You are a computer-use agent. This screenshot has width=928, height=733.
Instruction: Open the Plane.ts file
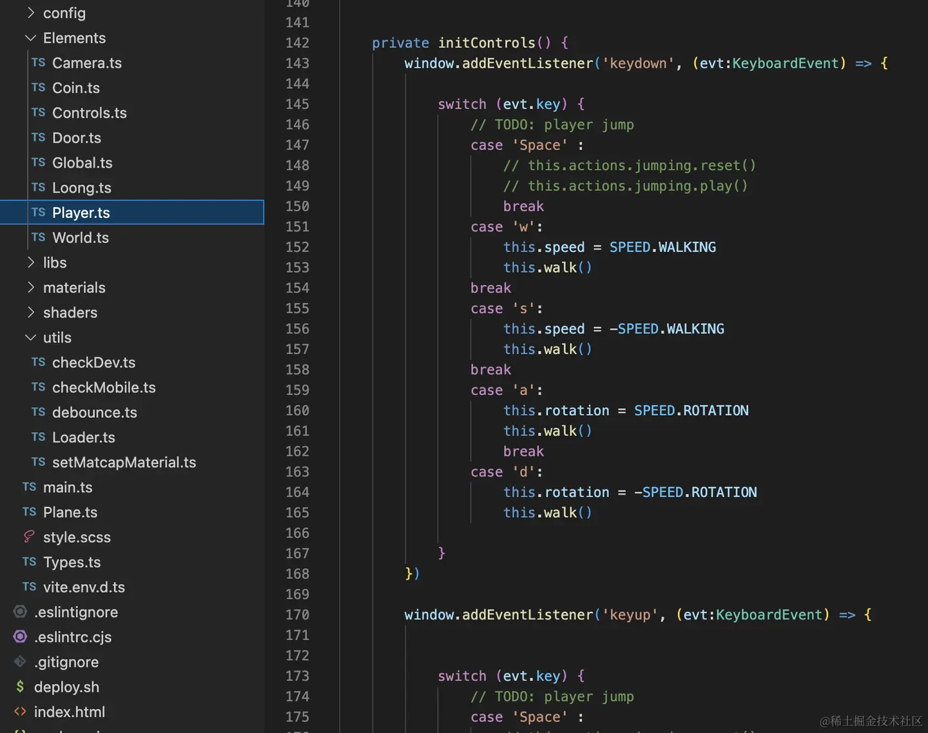point(70,513)
